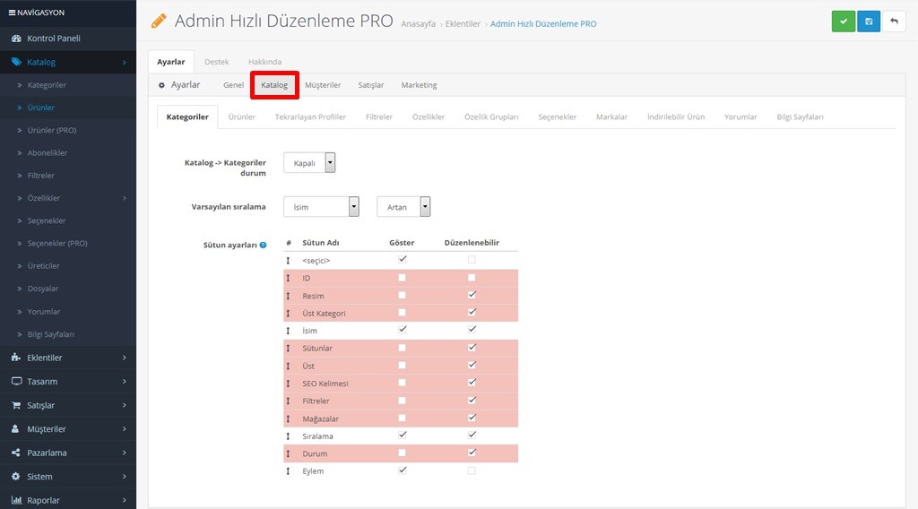Switch to the Destek tab

217,62
